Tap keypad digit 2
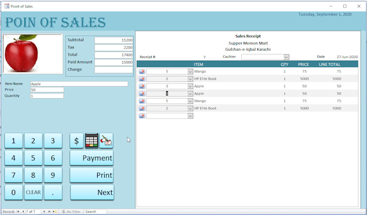367x215 pixels. point(33,141)
